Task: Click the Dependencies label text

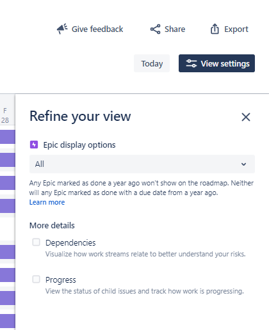Action: pyautogui.click(x=70, y=243)
